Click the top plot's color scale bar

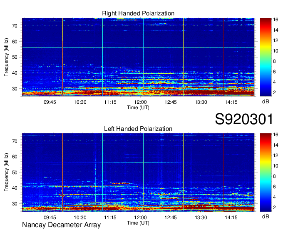[266, 57]
